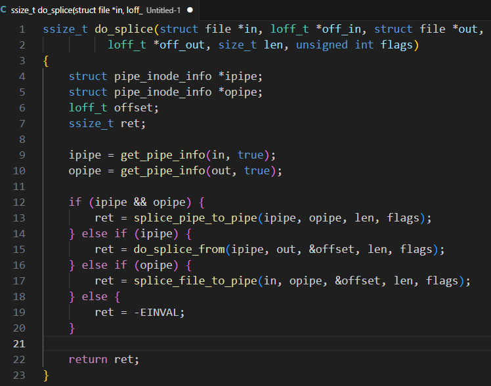Click do_splice_from call on line 15
491x386 pixels.
tap(179, 250)
